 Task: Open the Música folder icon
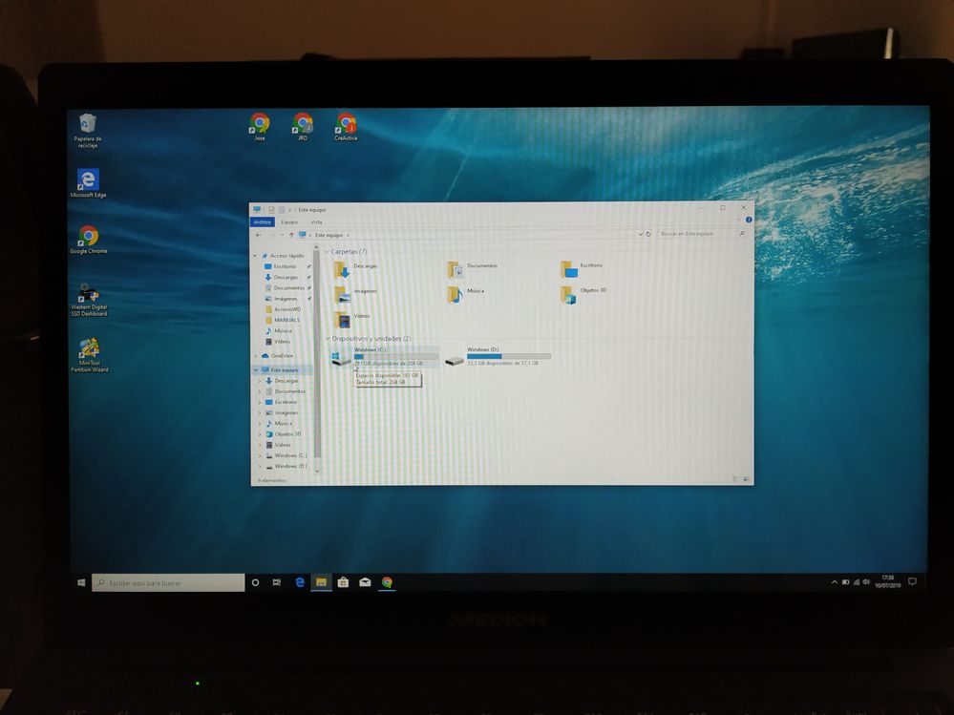[456, 294]
